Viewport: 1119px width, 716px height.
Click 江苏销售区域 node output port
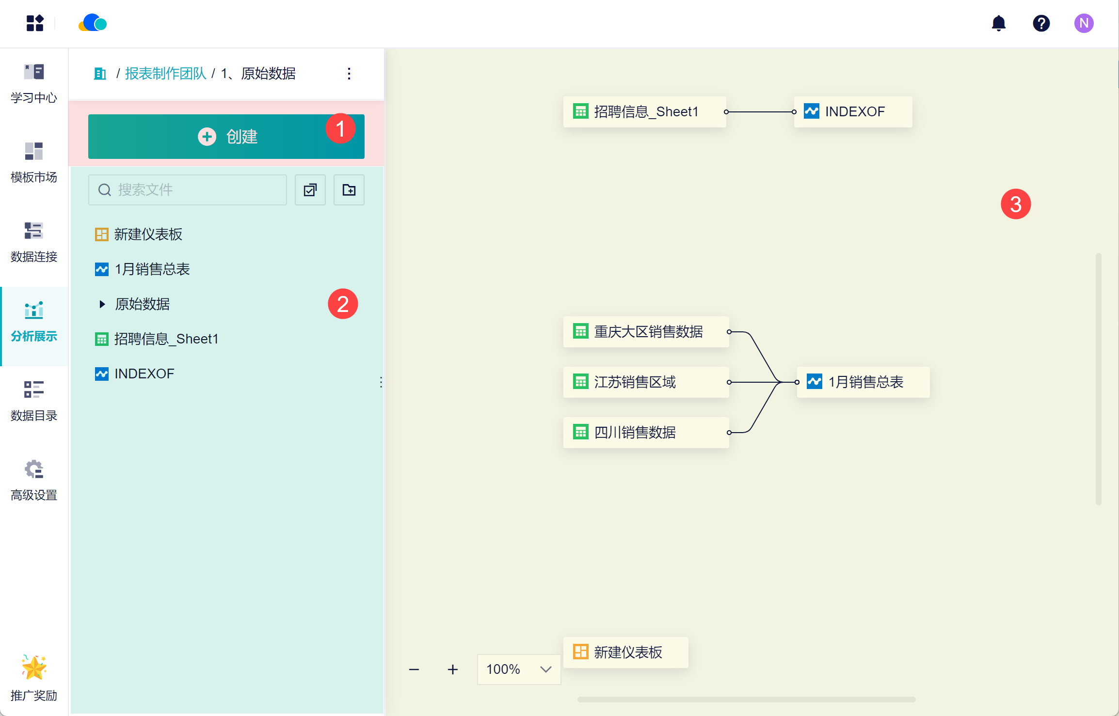point(729,382)
